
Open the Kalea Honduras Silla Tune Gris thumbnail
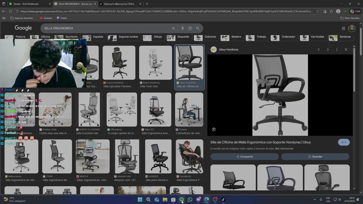[x=155, y=63]
